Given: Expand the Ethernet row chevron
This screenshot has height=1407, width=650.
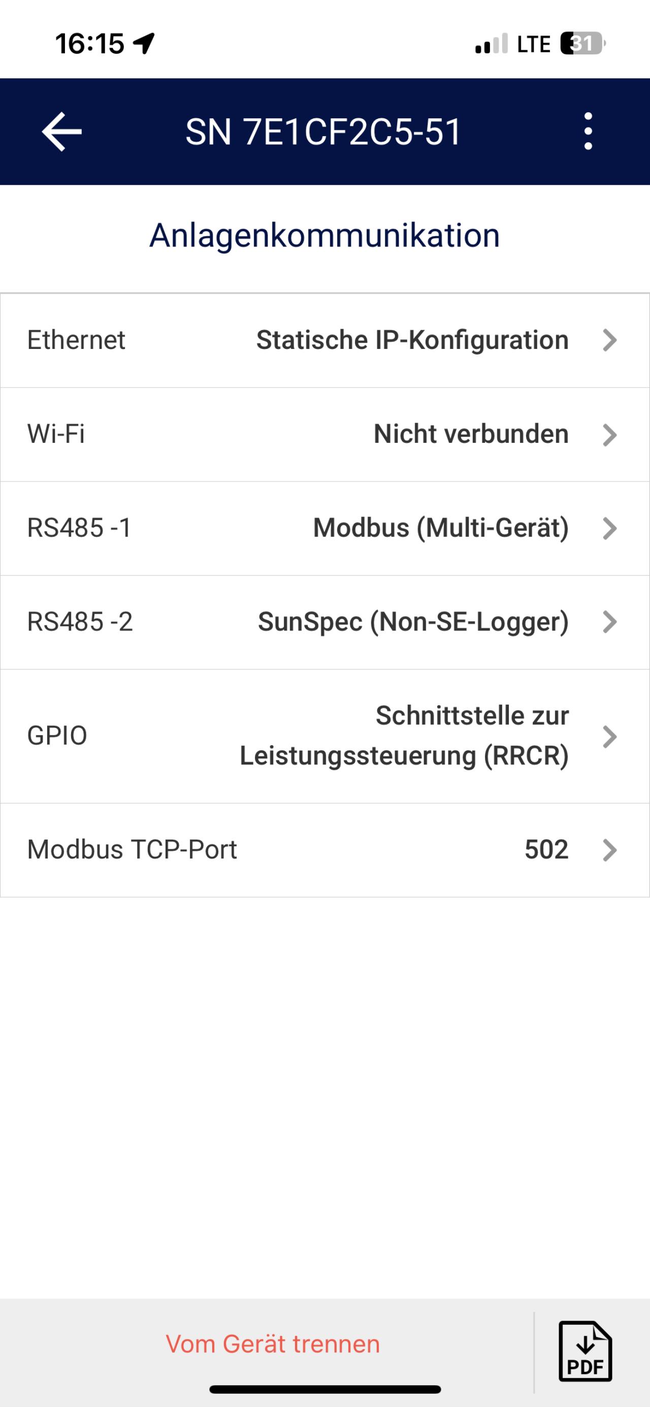Looking at the screenshot, I should click(609, 340).
